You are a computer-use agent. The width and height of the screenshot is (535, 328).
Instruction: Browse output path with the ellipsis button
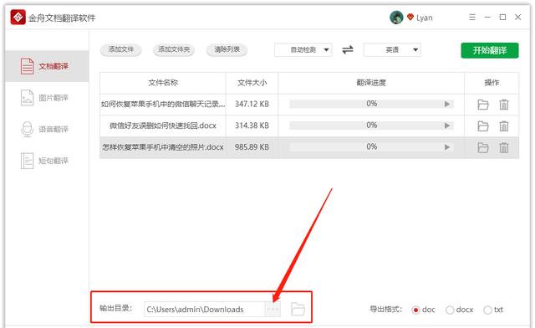[273, 309]
